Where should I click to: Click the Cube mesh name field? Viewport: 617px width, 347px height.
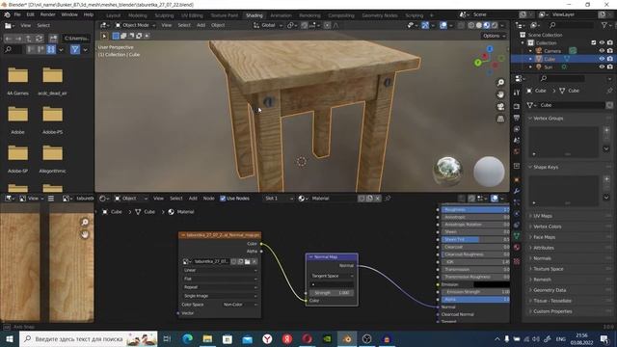click(572, 105)
